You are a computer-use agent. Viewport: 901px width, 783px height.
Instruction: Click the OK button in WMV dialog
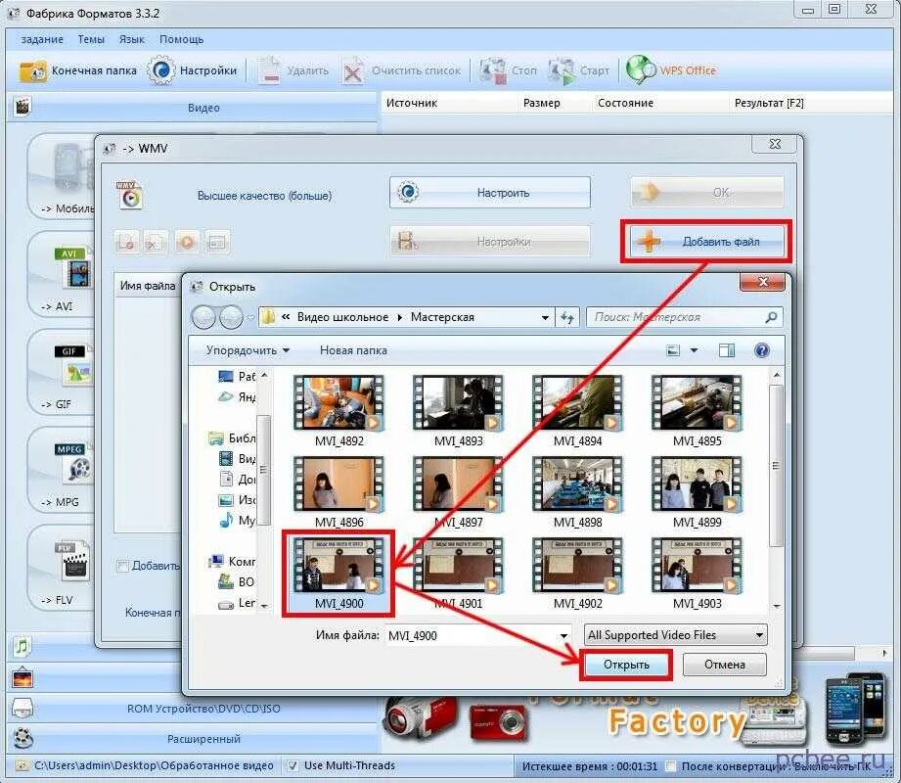point(706,192)
